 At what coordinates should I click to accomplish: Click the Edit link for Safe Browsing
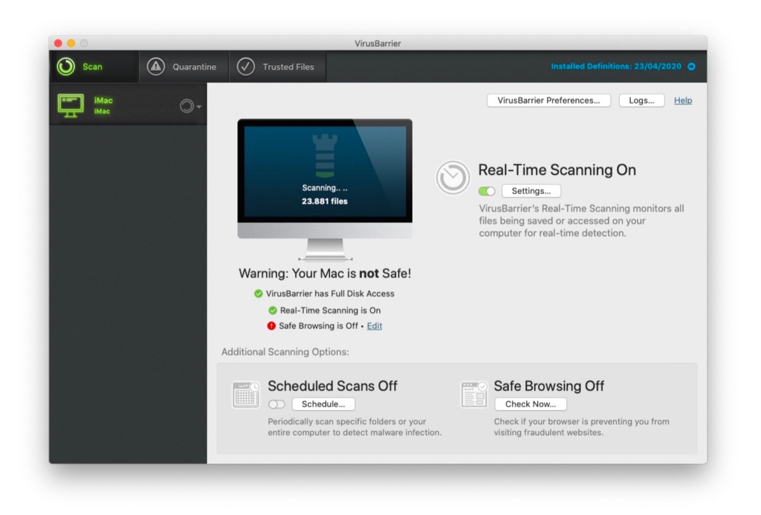pos(374,326)
